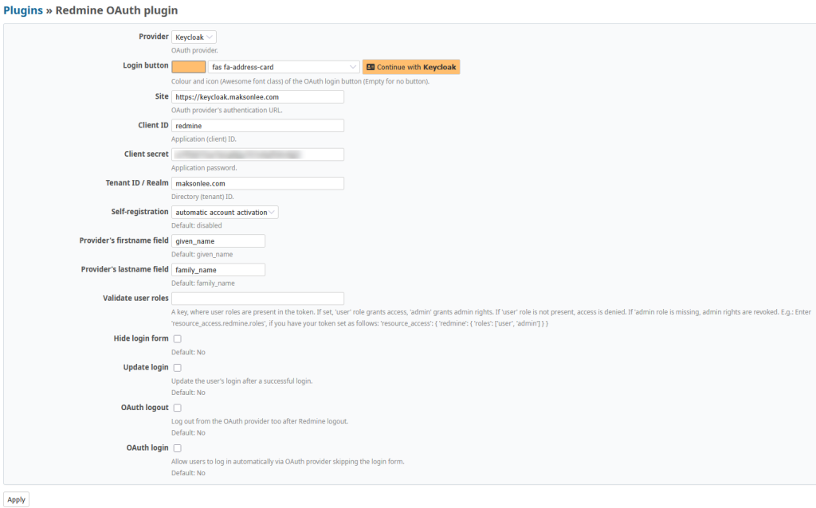
Task: Click the 'Default: disabled' hint text
Action: point(197,225)
